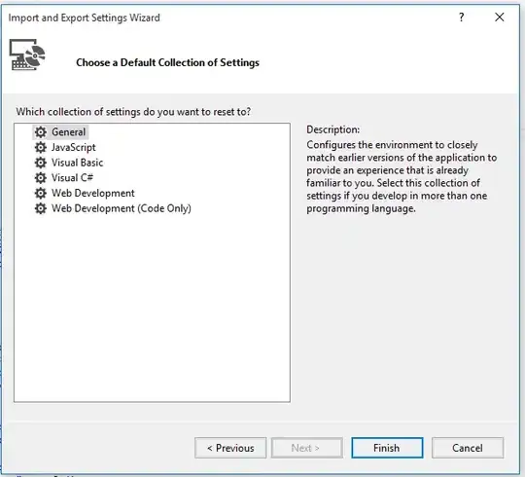The width and height of the screenshot is (525, 477).
Task: Cancel the settings wizard
Action: coord(468,448)
